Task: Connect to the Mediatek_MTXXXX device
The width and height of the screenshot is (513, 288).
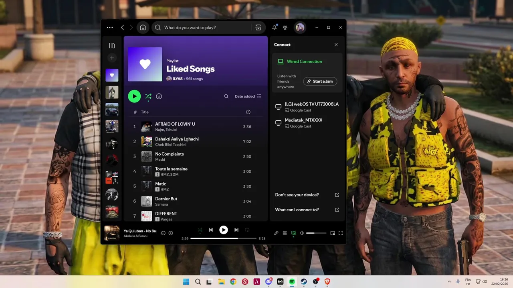Action: [307, 123]
